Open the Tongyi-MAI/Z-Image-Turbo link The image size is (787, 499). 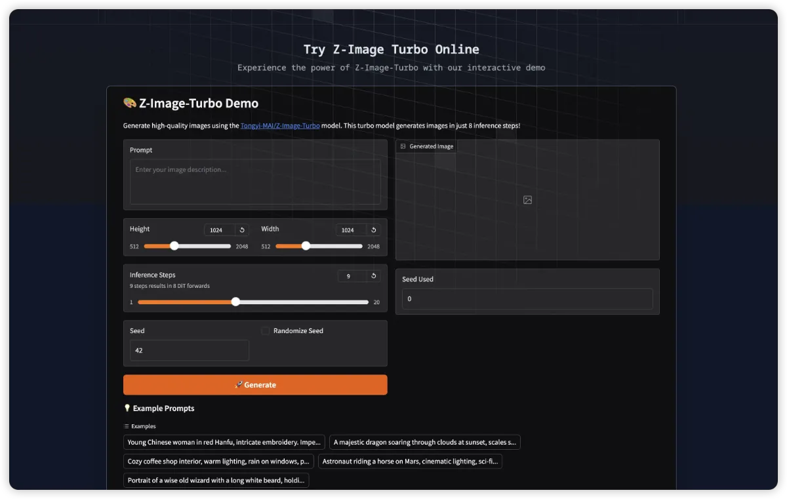tap(280, 126)
